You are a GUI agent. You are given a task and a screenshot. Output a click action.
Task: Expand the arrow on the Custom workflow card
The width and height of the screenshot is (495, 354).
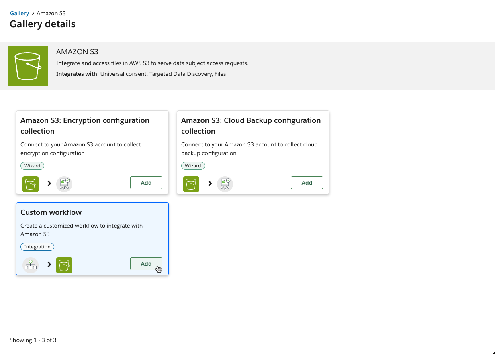pos(49,265)
